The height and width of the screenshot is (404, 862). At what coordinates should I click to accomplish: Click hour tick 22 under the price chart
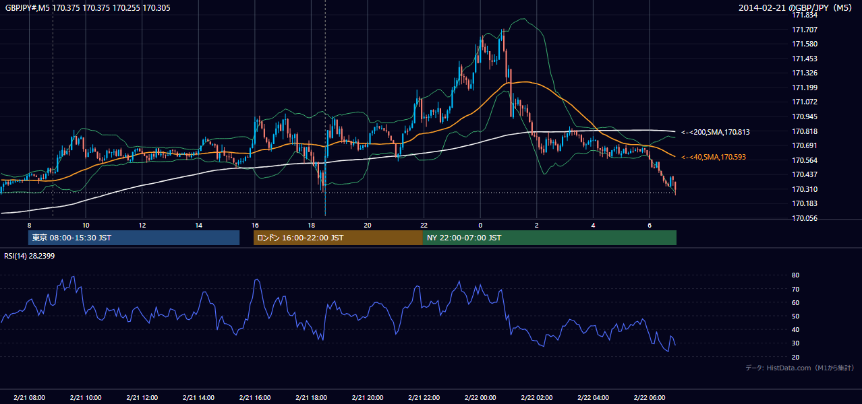pyautogui.click(x=424, y=225)
